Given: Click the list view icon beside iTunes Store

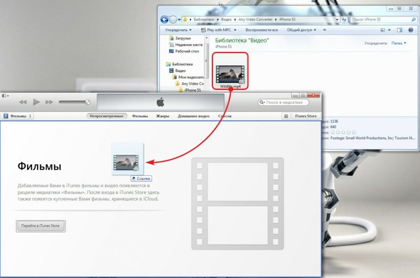Looking at the screenshot, I should click(x=285, y=116).
